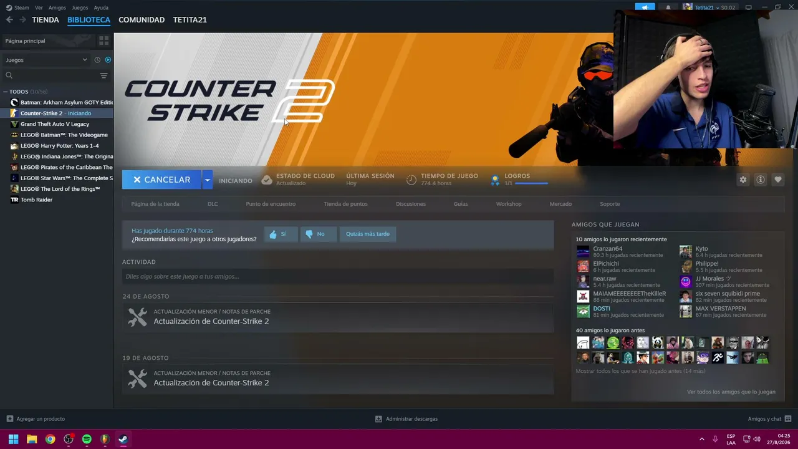Click the Logros progress bar
798x449 pixels.
[x=532, y=183]
